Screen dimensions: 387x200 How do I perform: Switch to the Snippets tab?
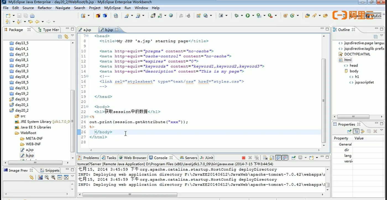[49, 170]
